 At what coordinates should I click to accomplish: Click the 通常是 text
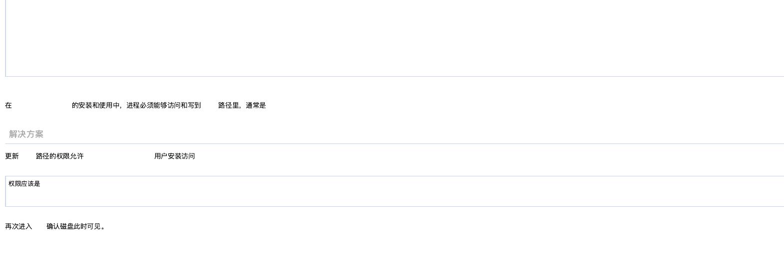(256, 105)
